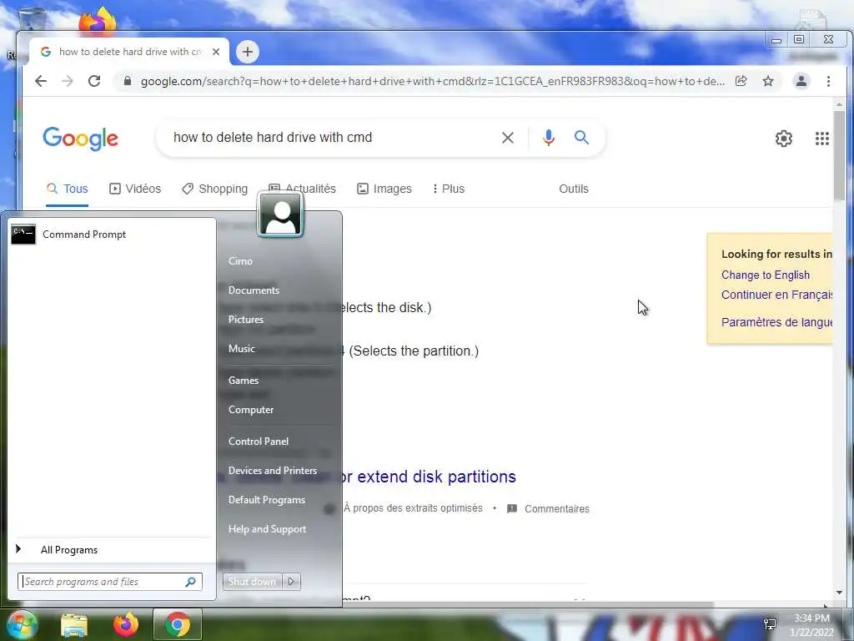The height and width of the screenshot is (641, 854).
Task: Open Computer from Start menu
Action: [250, 410]
